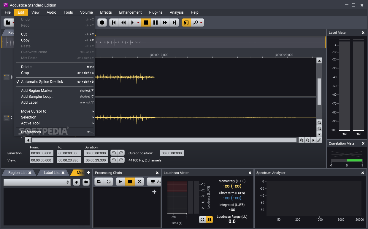Activate the selection tool icon
Screen dimensions: 368x229
(186, 23)
